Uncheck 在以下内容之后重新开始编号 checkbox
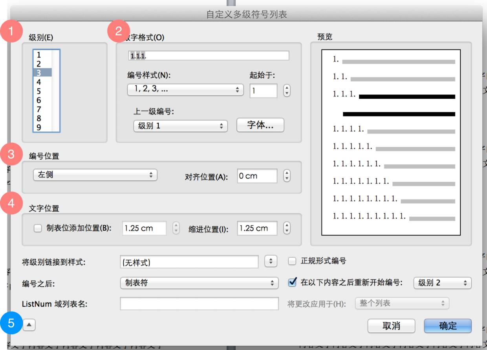Screen dimensions: 487x350 (292, 282)
